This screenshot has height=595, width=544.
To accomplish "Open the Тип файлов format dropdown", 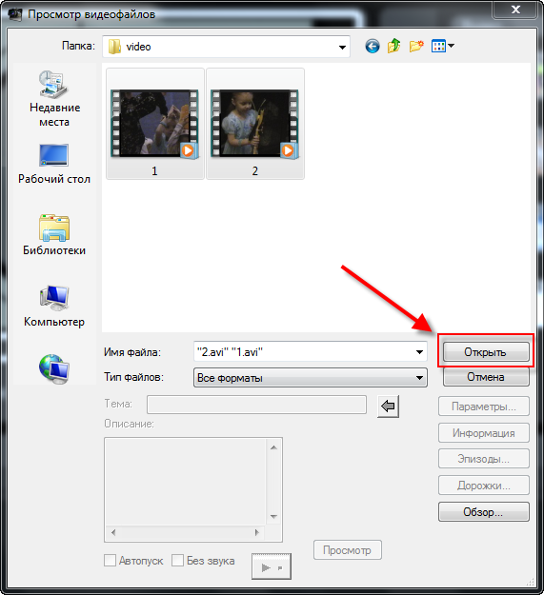I will [311, 378].
